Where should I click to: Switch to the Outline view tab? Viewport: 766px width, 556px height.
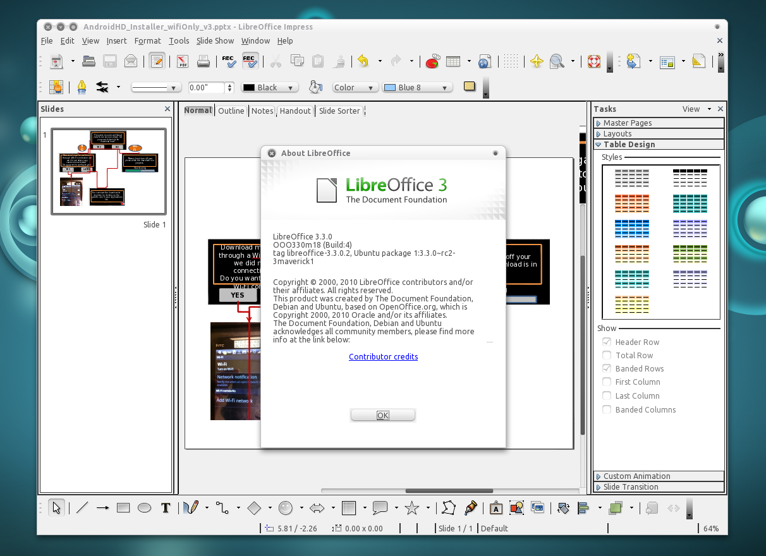click(x=231, y=111)
